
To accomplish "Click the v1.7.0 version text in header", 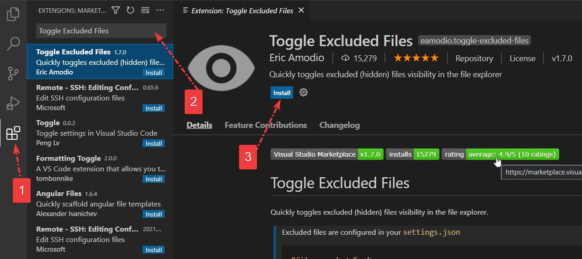I will coord(562,58).
